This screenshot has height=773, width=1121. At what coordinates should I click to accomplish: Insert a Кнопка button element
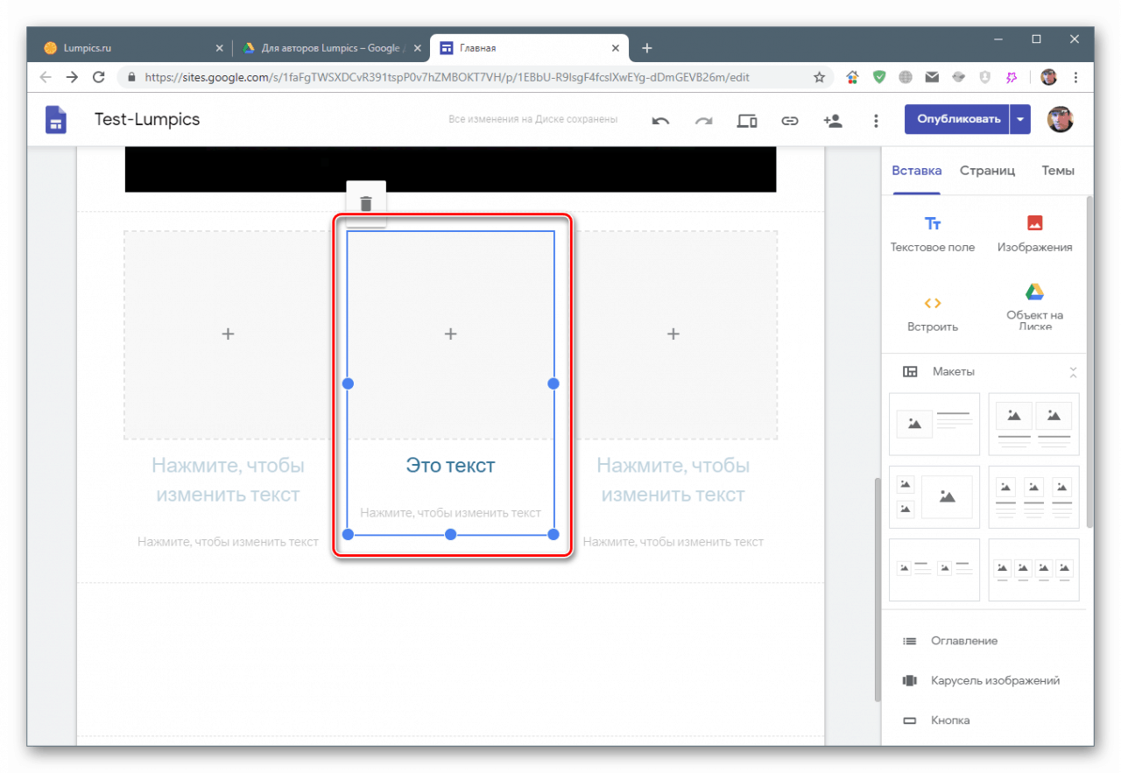(936, 720)
